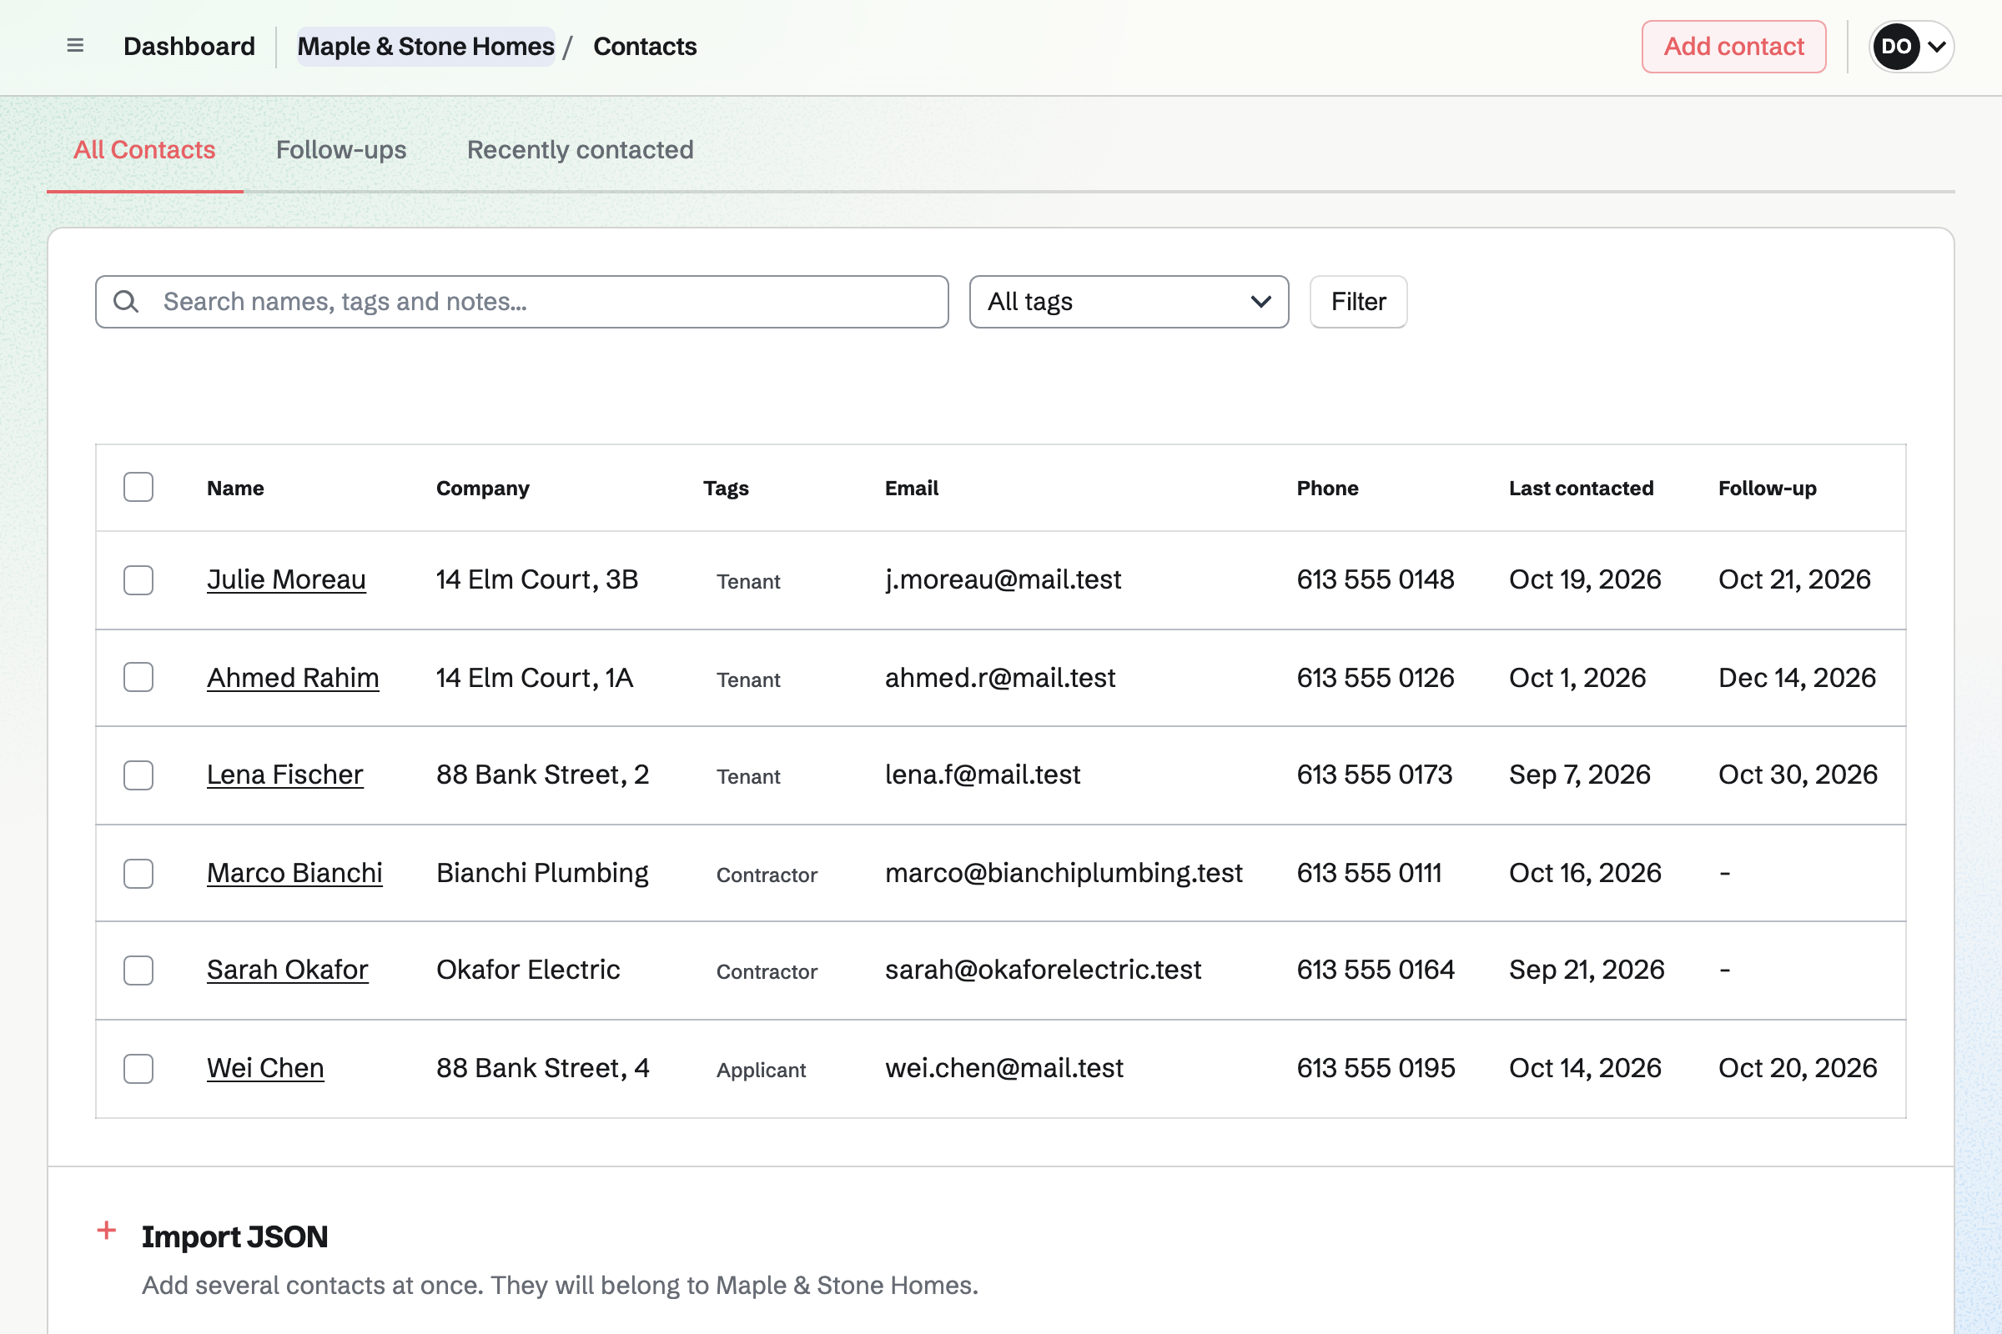Go to Dashboard in header
Viewport: 2002px width, 1334px height.
tap(189, 46)
